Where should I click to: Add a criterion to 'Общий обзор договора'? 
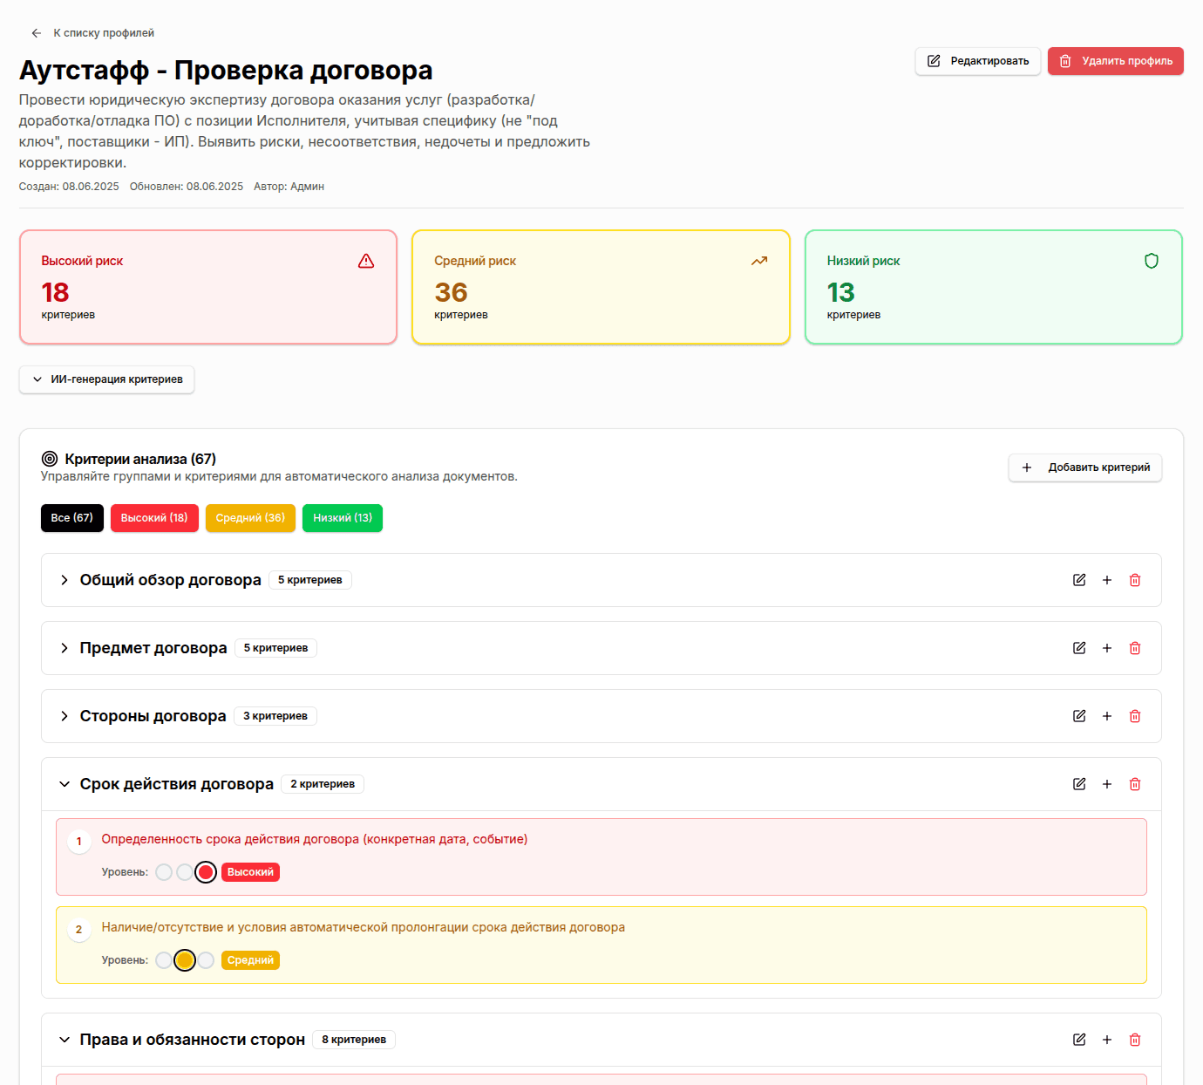coord(1107,580)
